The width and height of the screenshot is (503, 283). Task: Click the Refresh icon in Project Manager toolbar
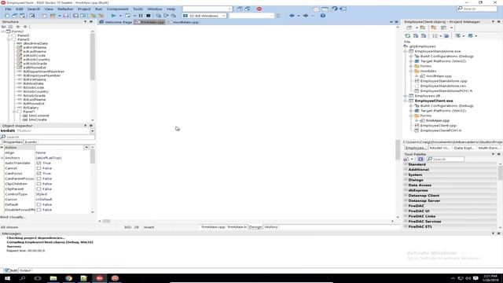point(408,35)
